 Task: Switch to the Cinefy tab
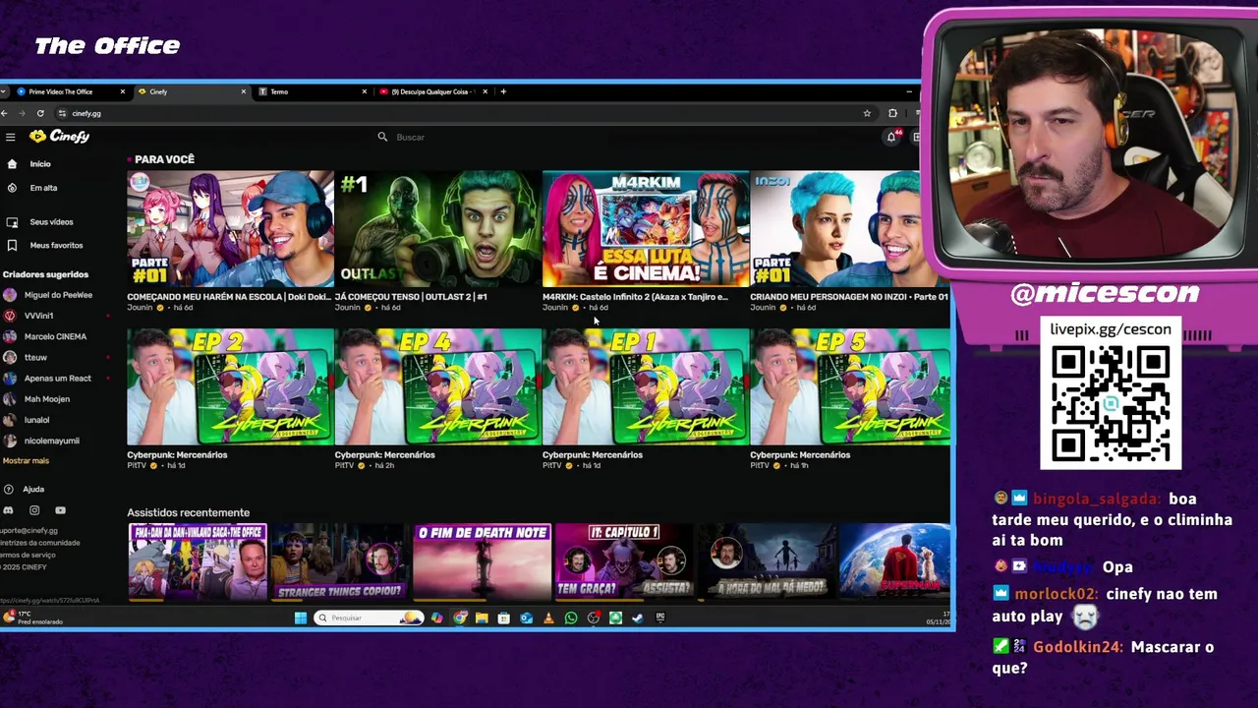[191, 91]
